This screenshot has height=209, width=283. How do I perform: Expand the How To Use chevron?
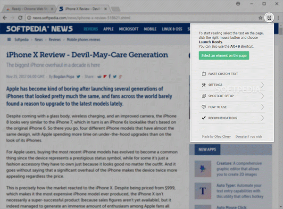(262, 107)
